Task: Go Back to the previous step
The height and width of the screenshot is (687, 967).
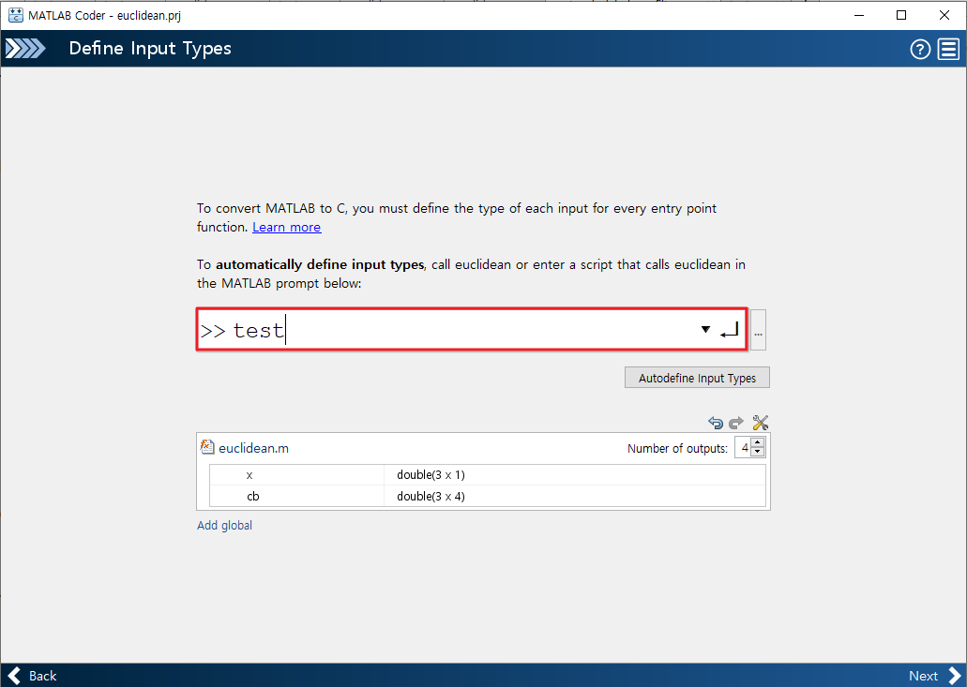Action: pos(32,676)
